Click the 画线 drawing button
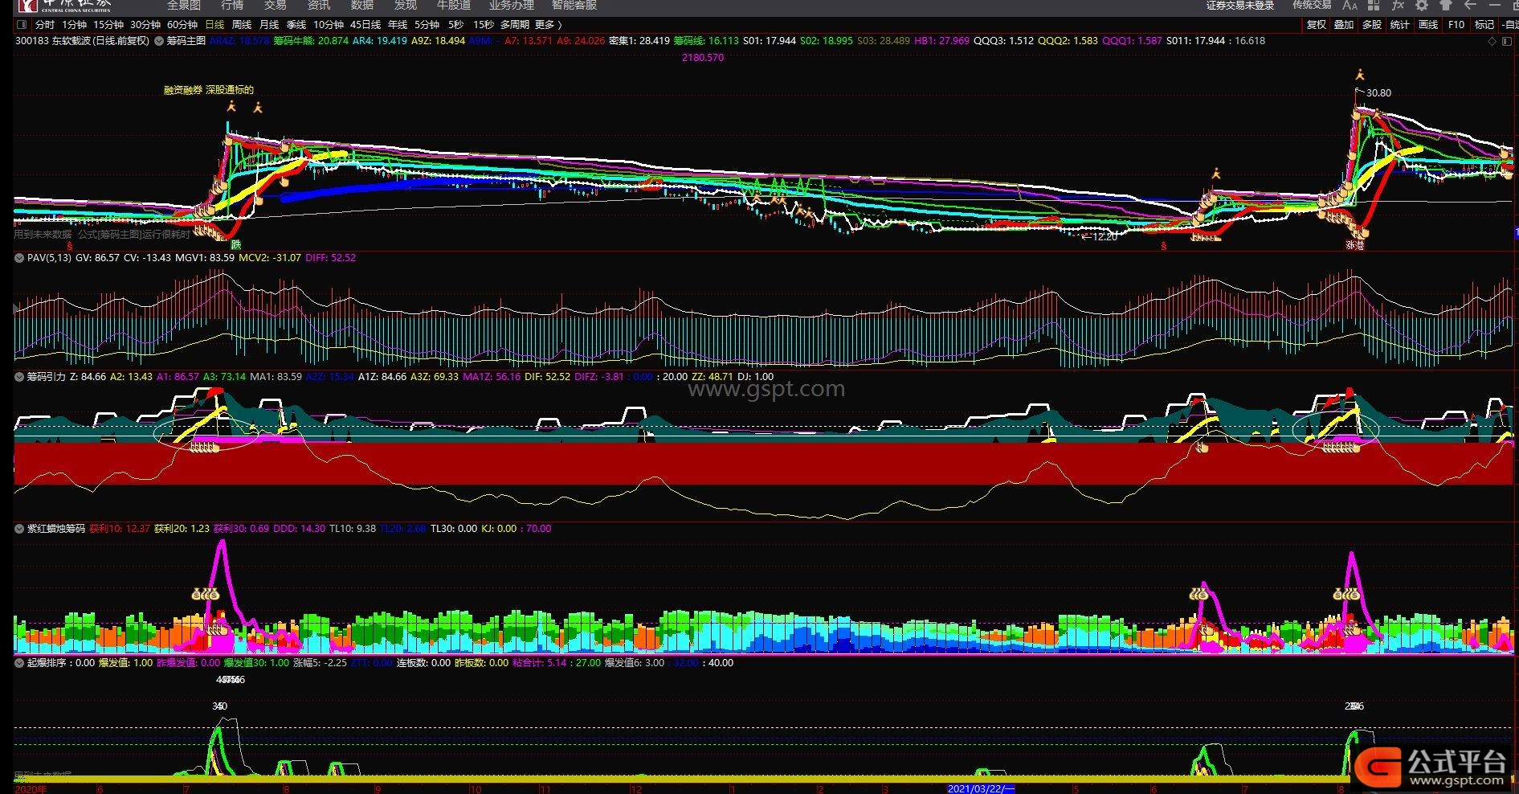Image resolution: width=1519 pixels, height=794 pixels. [x=1428, y=25]
